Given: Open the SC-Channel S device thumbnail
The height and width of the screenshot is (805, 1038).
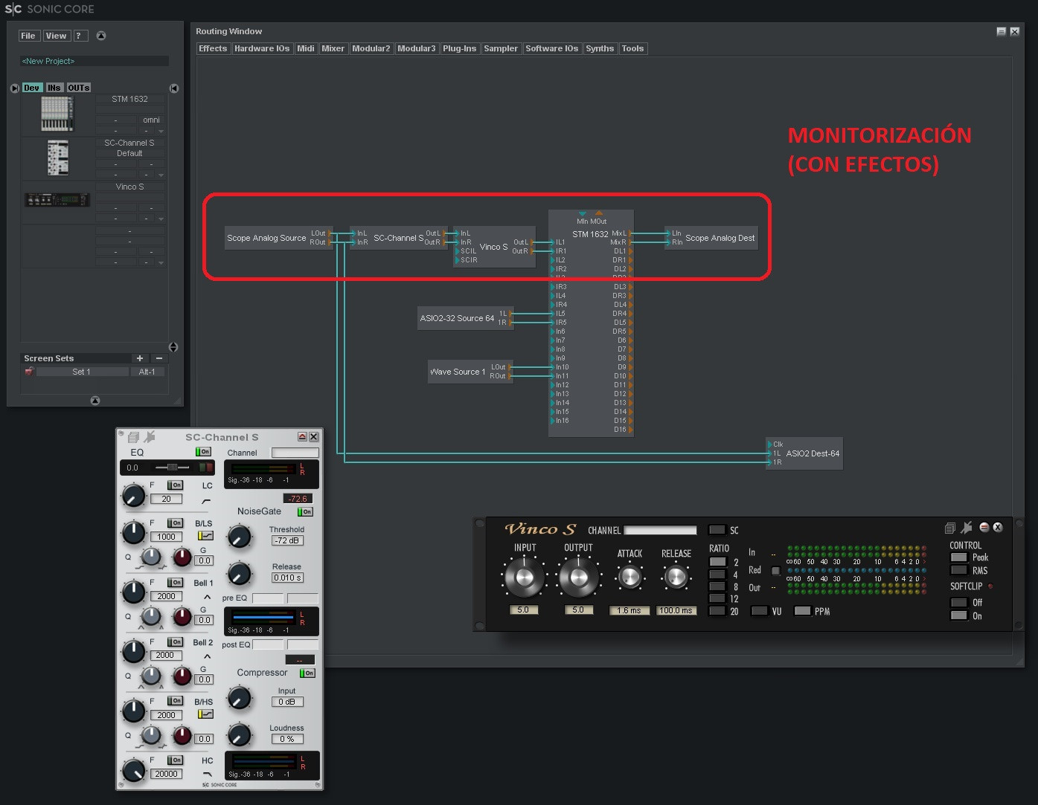Looking at the screenshot, I should 57,158.
